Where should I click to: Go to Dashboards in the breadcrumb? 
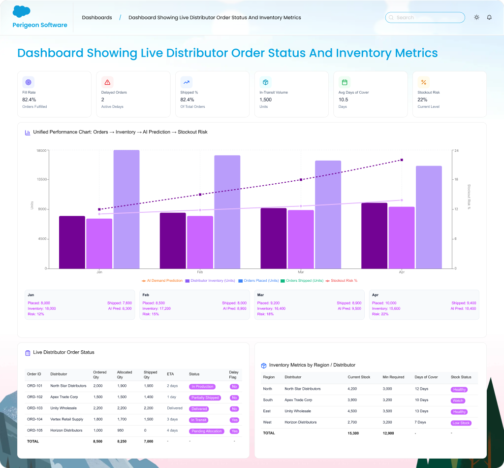[x=97, y=18]
